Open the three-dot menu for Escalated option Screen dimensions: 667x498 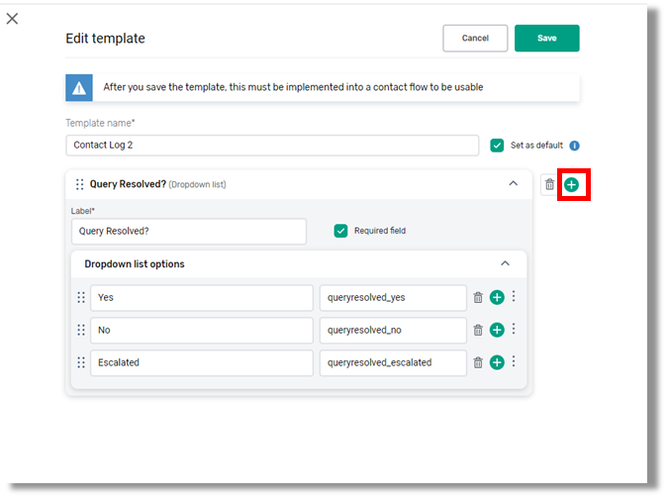coord(514,361)
